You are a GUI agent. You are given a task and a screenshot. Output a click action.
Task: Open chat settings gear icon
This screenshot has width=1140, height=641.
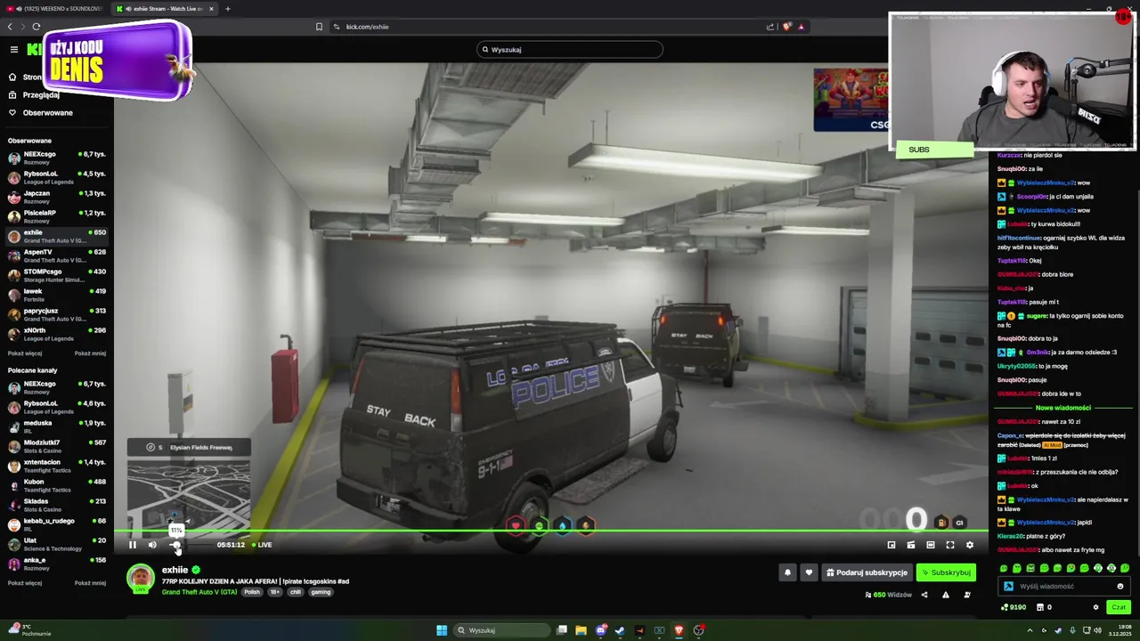(1096, 607)
